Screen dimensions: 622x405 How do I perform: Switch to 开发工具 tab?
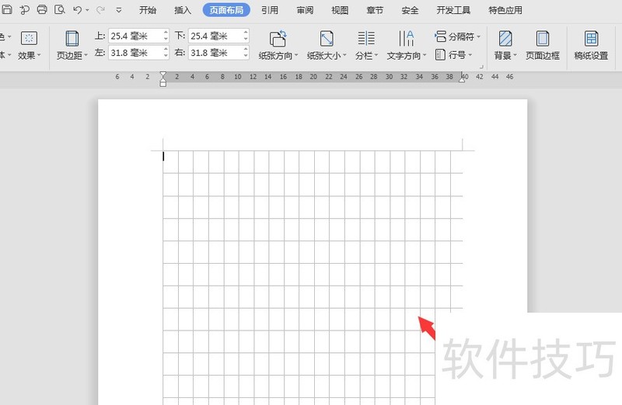coord(453,10)
